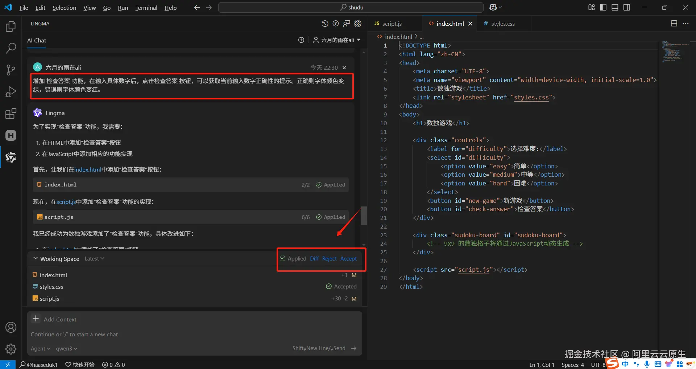Open the Agent mode dropdown

[40, 348]
